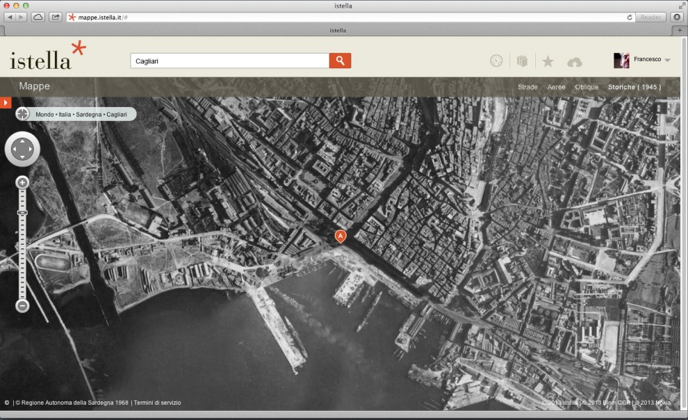Click the browser address bar
The width and height of the screenshot is (688, 420).
(351, 17)
